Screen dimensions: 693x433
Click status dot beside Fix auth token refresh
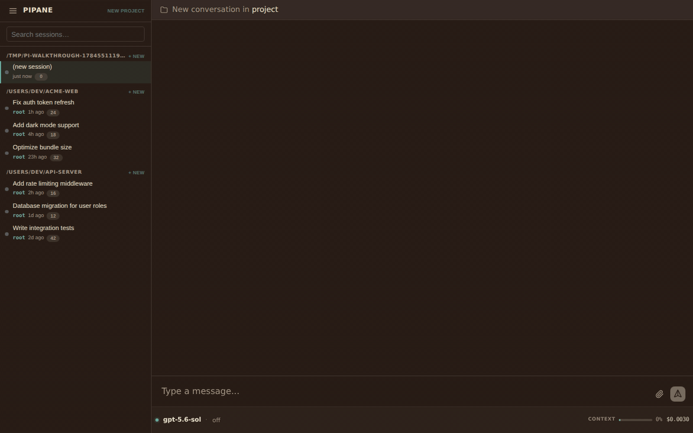point(6,108)
